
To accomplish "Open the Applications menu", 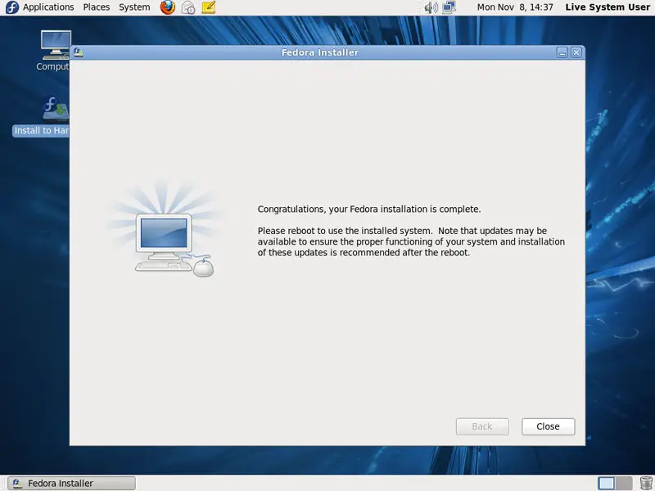I will (x=48, y=7).
